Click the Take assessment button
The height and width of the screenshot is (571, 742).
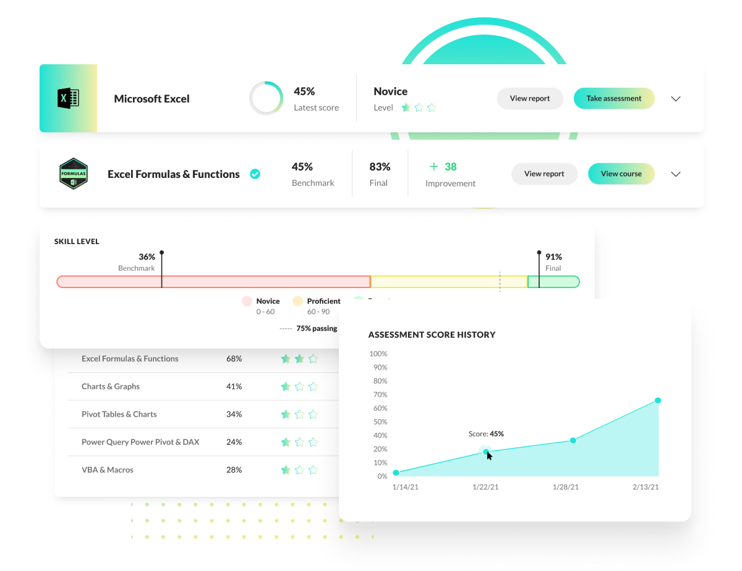tap(614, 98)
